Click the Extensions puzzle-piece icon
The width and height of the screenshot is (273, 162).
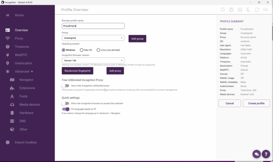pyautogui.click(x=12, y=88)
